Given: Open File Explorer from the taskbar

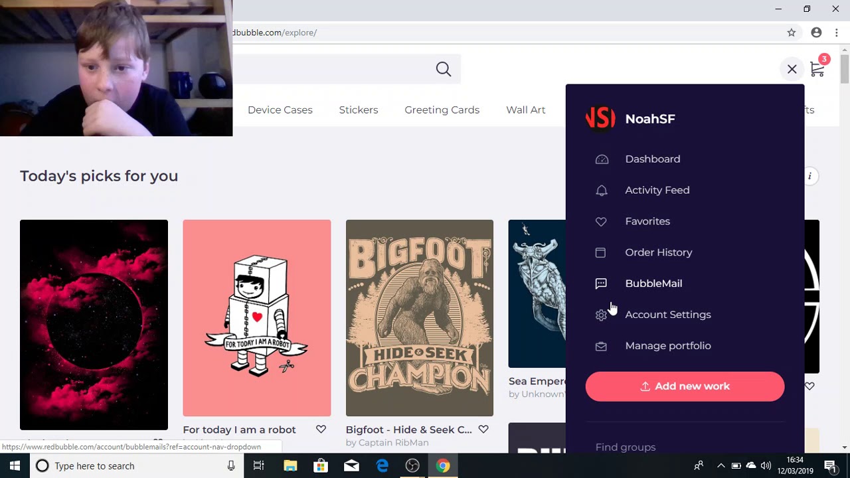Looking at the screenshot, I should tap(290, 466).
